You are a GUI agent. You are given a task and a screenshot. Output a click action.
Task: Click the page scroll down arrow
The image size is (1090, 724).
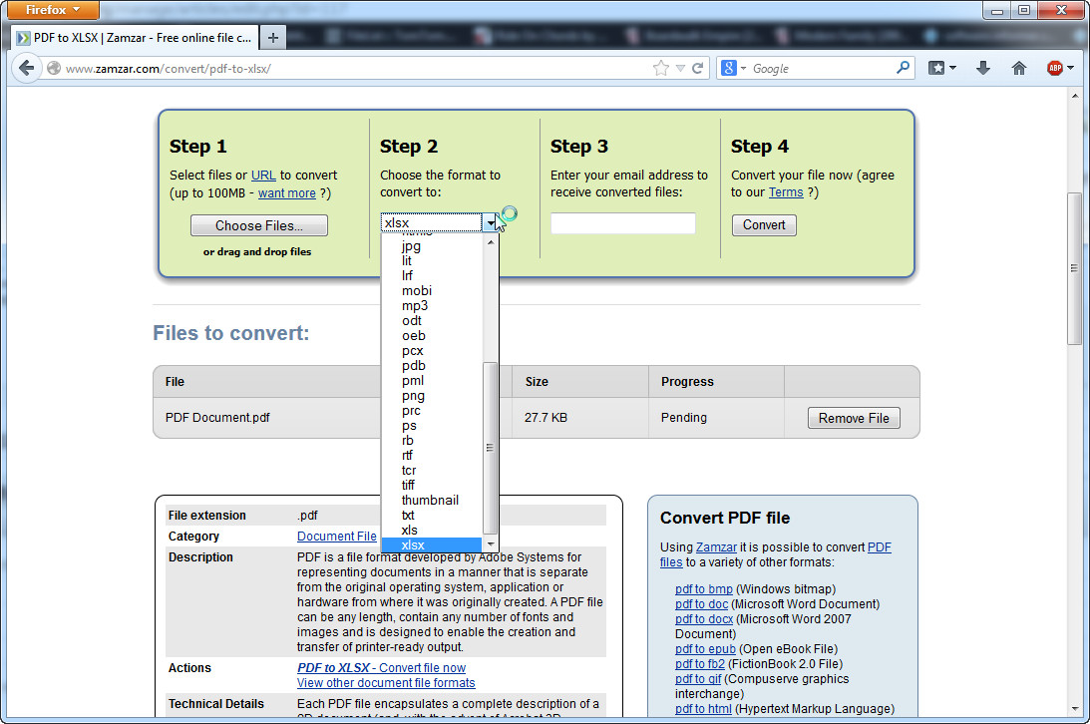[x=1075, y=709]
